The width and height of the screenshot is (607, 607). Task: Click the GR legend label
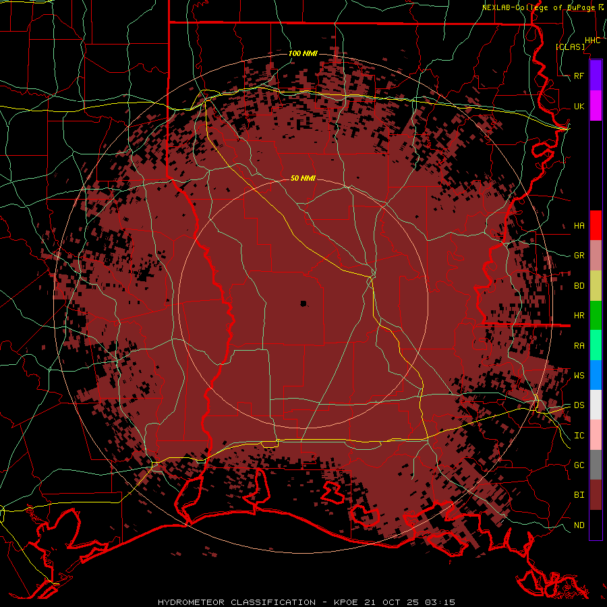(579, 256)
